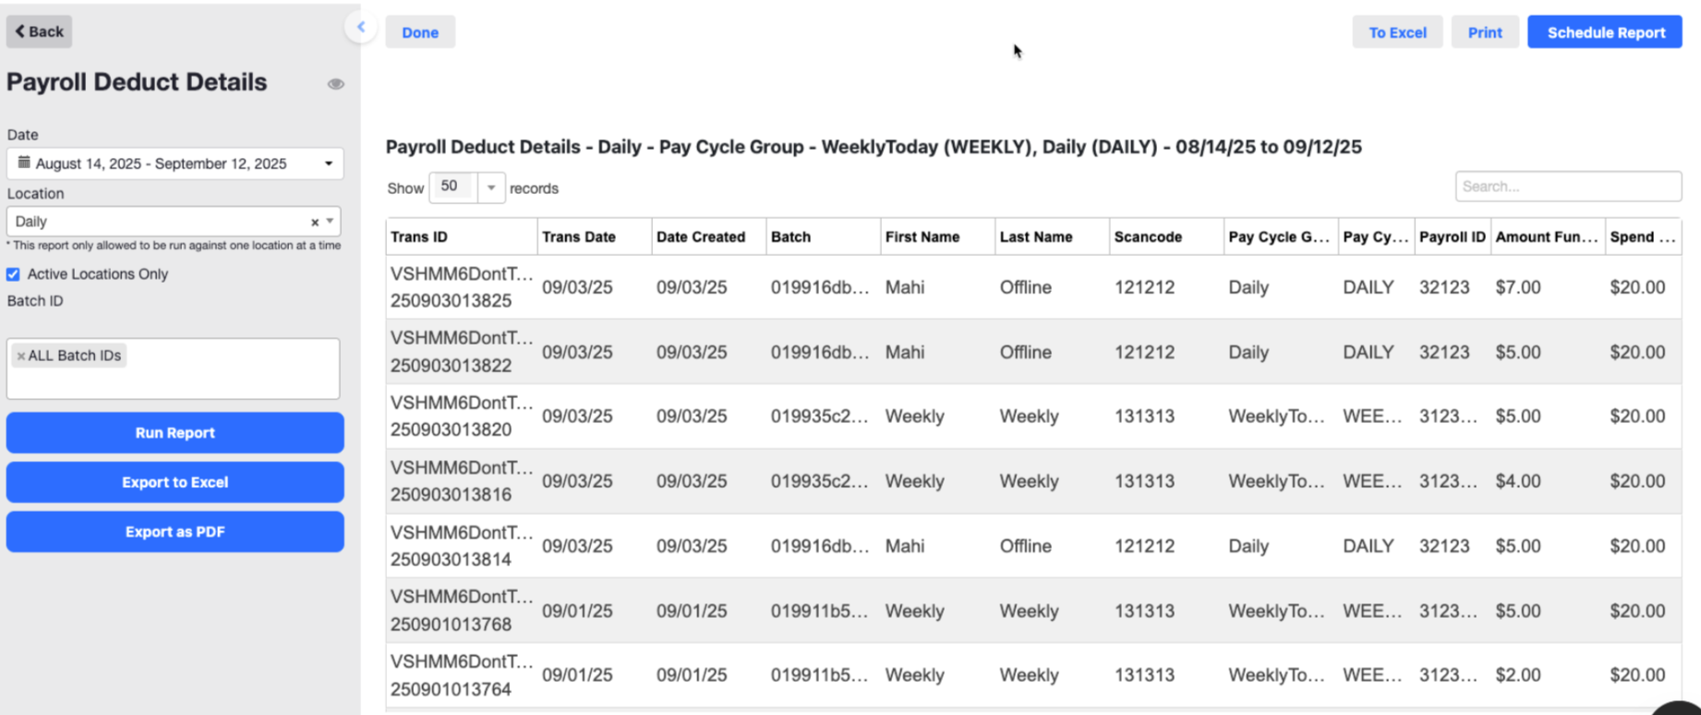Image resolution: width=1701 pixels, height=715 pixels.
Task: Expand the Location dropdown arrow
Action: (330, 221)
